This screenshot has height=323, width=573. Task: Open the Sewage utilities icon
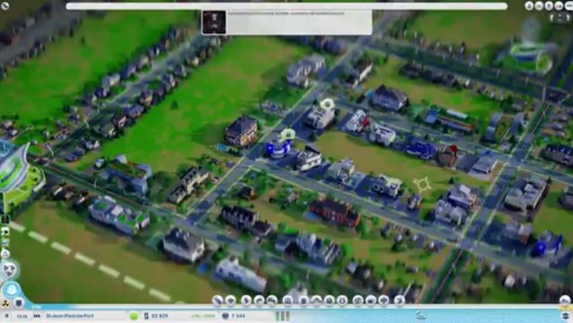click(272, 301)
